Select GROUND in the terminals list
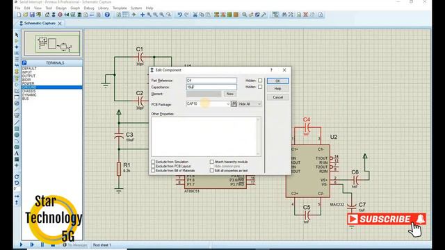This screenshot has height=250, width=445. [x=52, y=87]
